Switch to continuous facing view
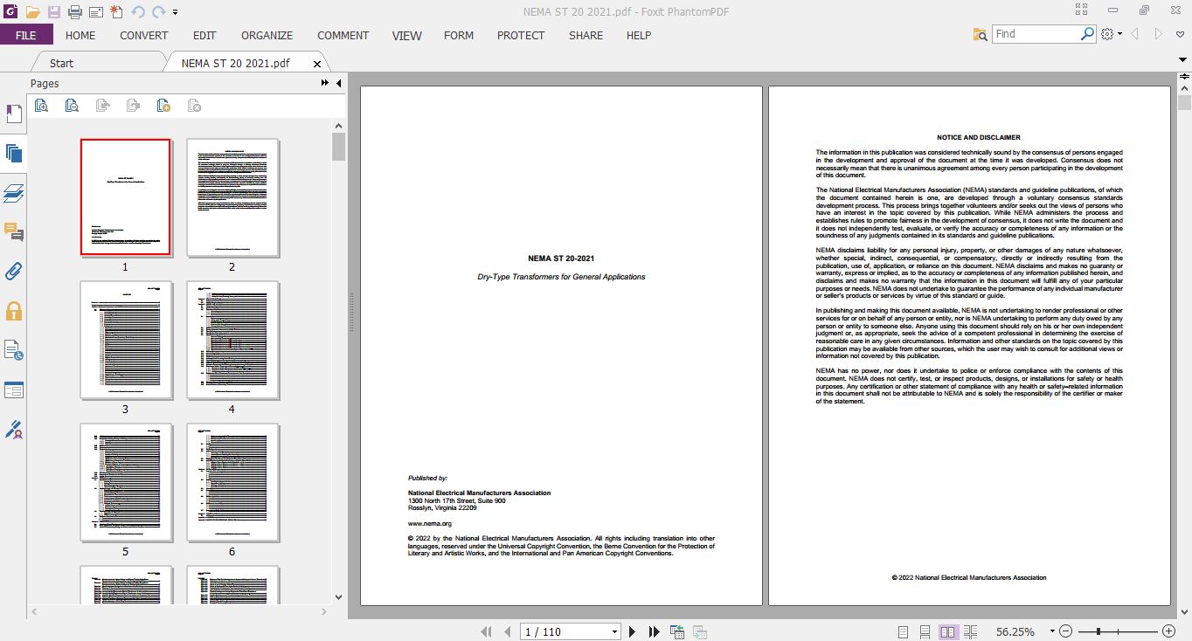Viewport: 1192px width, 641px height. 970,631
